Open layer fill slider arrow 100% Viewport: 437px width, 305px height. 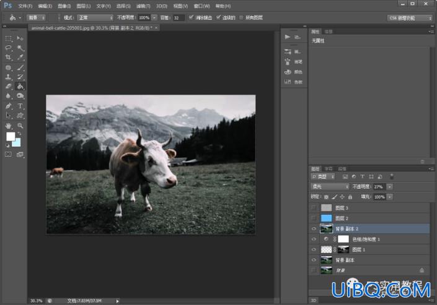coord(390,197)
